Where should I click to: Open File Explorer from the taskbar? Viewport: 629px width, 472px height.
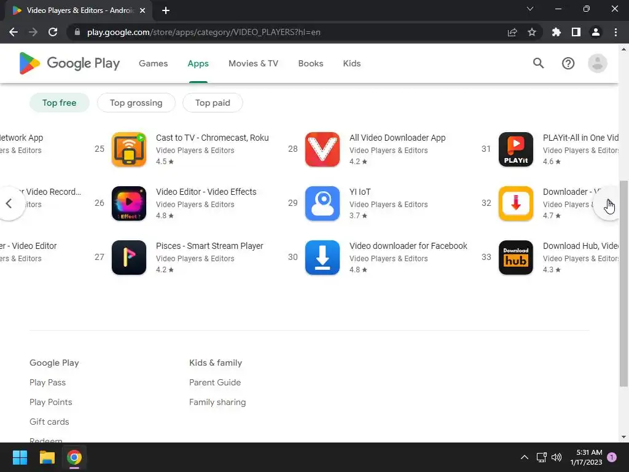coord(47,457)
